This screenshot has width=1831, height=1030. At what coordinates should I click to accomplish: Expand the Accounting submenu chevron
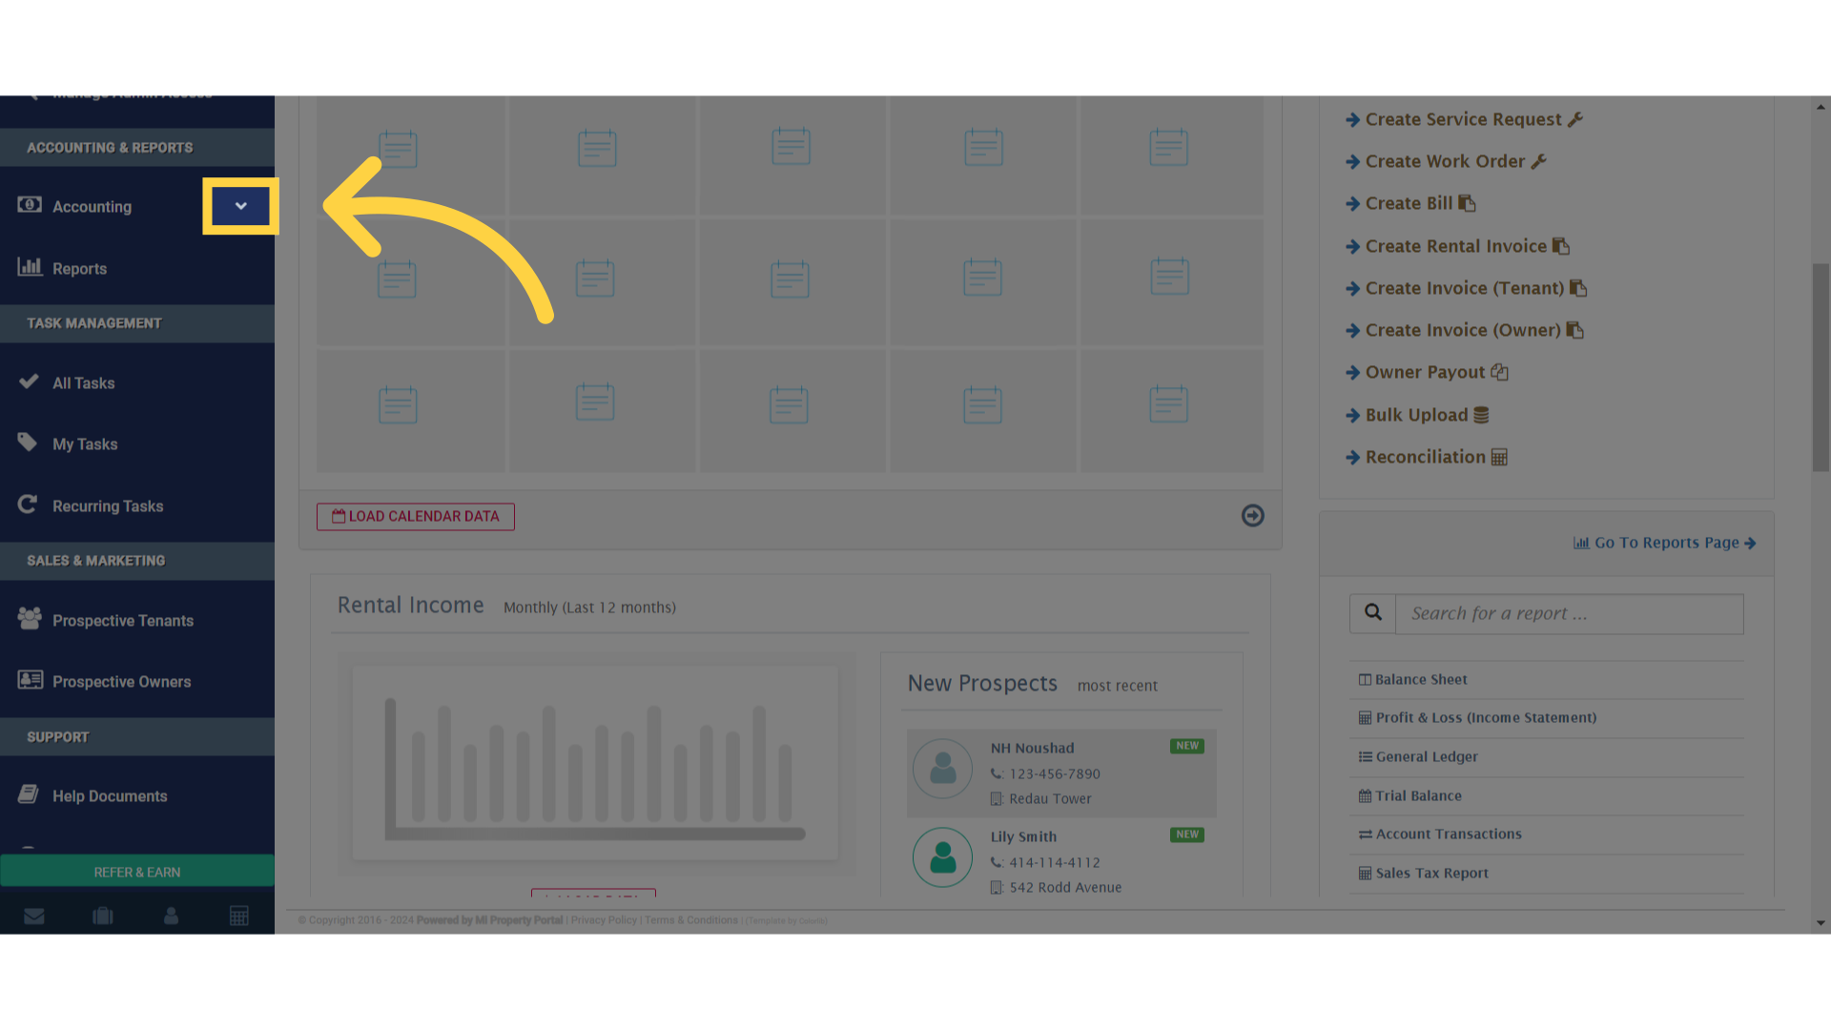(240, 205)
